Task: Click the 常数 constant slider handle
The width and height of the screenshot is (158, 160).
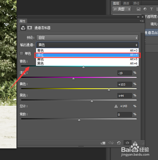Action: 79,120
